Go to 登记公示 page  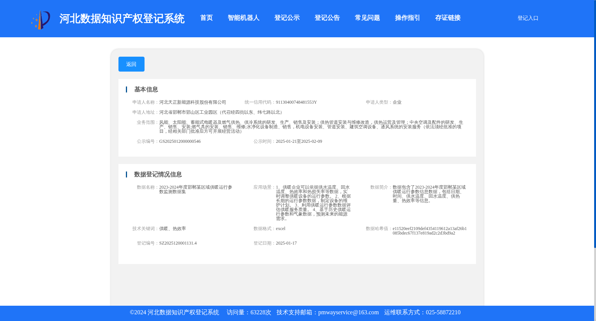pos(287,18)
